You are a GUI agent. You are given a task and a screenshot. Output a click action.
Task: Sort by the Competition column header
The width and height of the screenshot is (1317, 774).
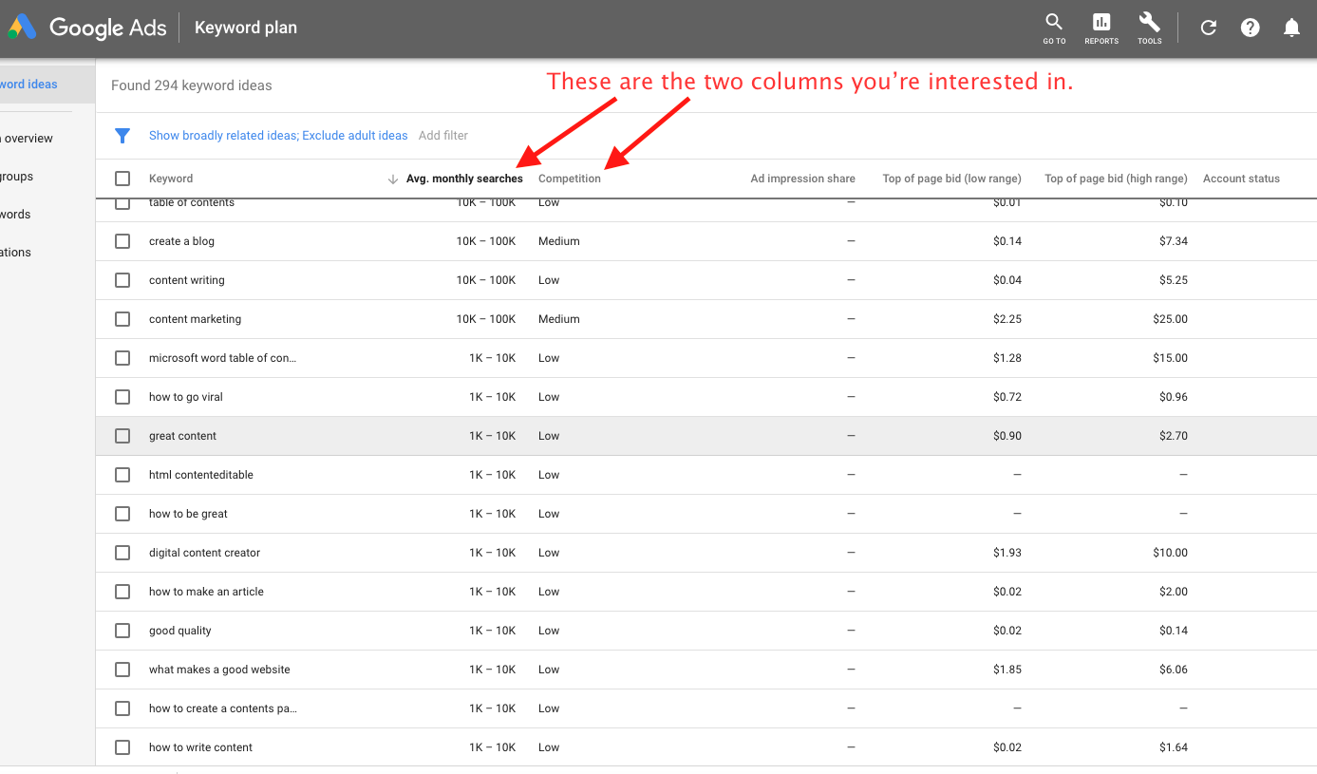[569, 179]
